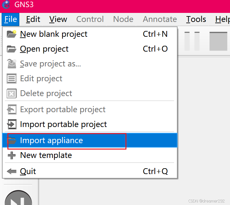Select Import appliance menu entry
Screen dimensions: 230x205
(51, 141)
